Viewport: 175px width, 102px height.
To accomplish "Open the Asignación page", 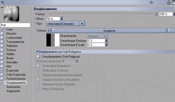I will (x=13, y=91).
